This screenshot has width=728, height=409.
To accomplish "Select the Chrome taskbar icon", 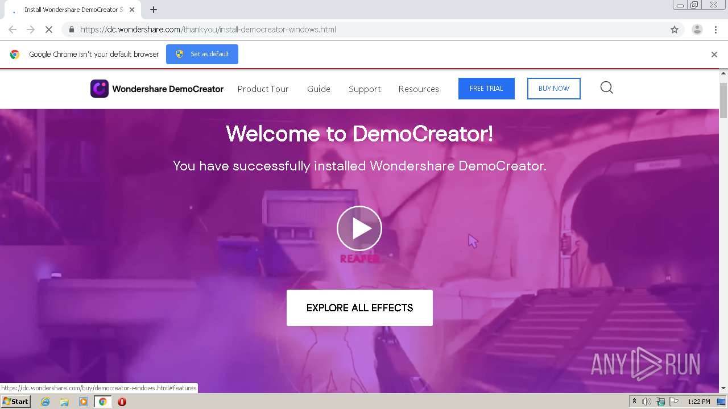I will pos(102,402).
